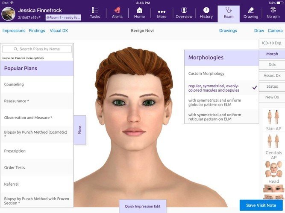Image resolution: width=285 pixels, height=213 pixels.
Task: Collapse the Plans side tab
Action: [79, 130]
